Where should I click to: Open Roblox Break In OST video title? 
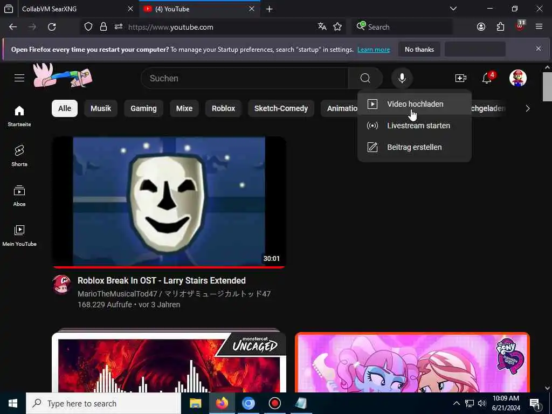[162, 280]
